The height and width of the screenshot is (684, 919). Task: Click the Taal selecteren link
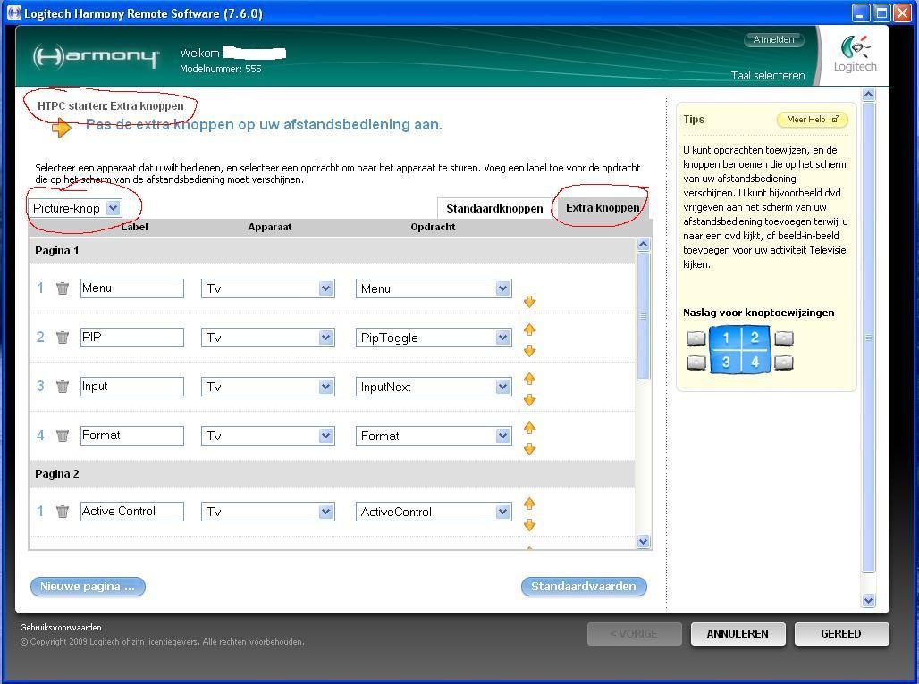click(768, 76)
